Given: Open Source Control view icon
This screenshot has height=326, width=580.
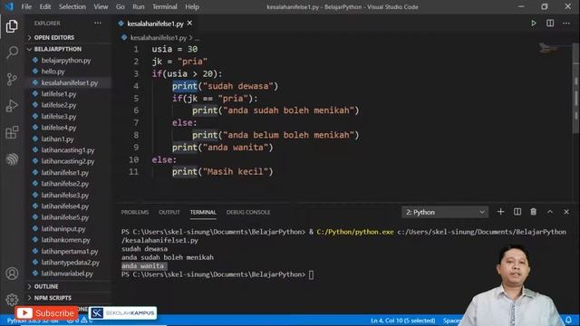Looking at the screenshot, I should (12, 79).
